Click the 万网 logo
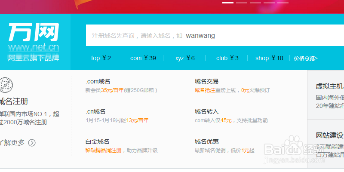The height and width of the screenshot is (172, 344). point(34,32)
